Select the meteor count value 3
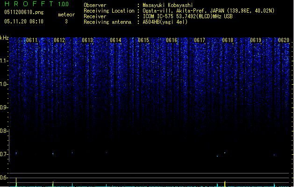The height and width of the screenshot is (187, 294). click(x=66, y=22)
